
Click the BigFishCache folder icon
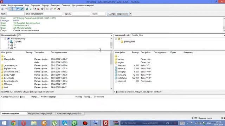(2, 69)
